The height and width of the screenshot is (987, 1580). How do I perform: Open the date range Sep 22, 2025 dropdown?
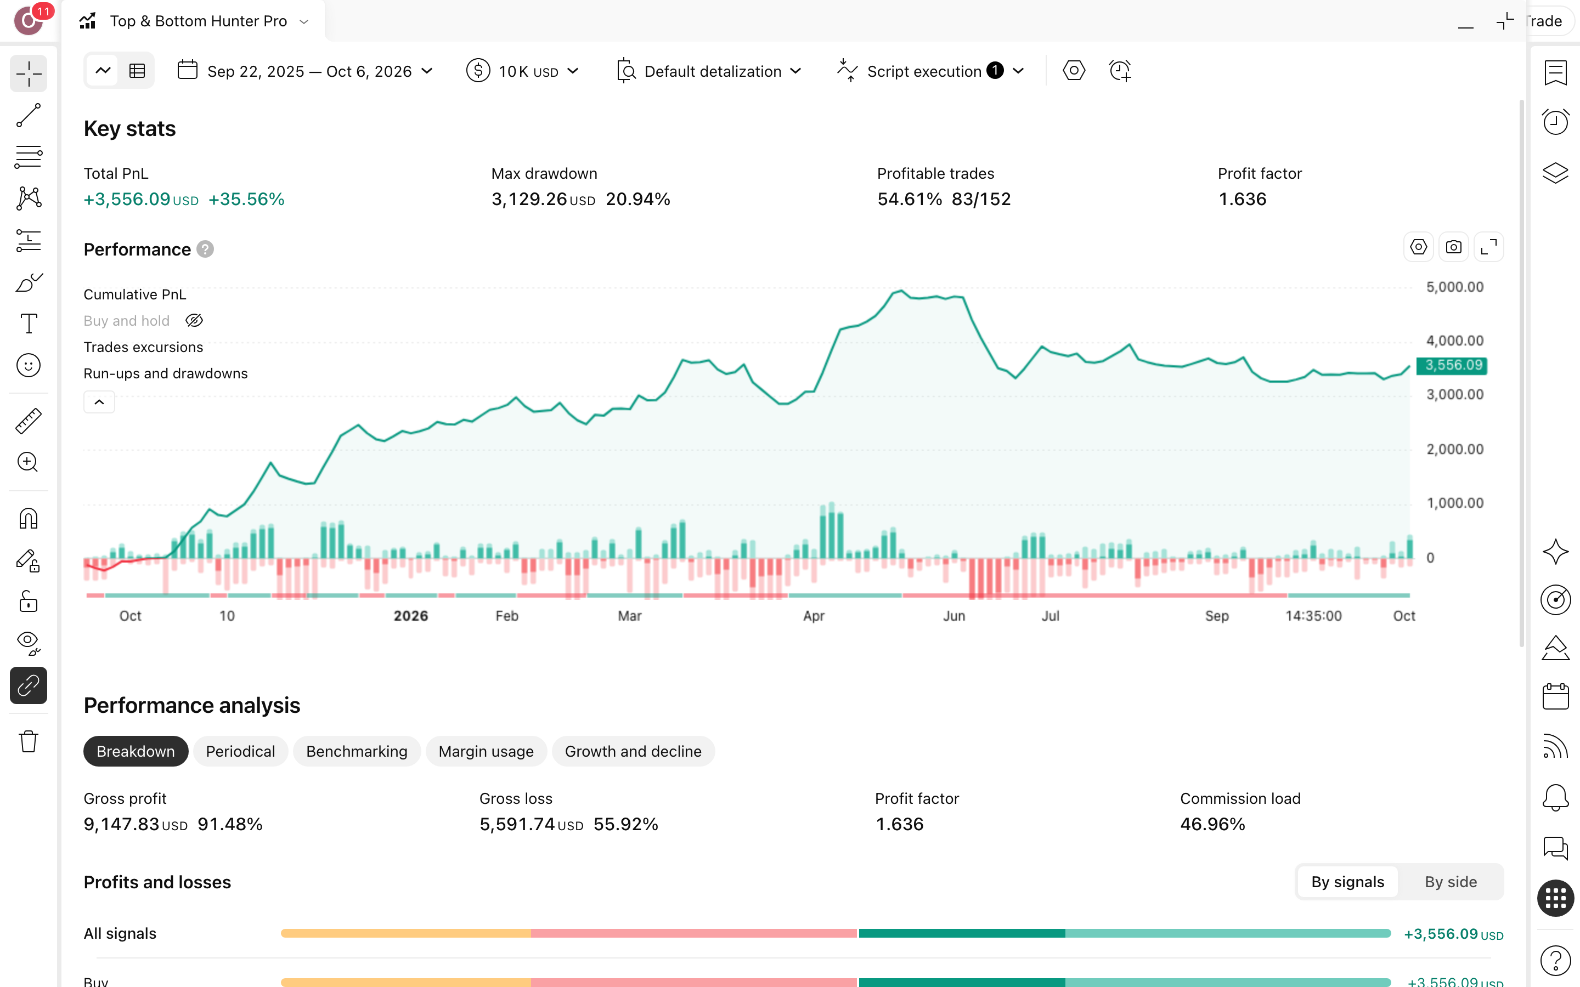305,71
